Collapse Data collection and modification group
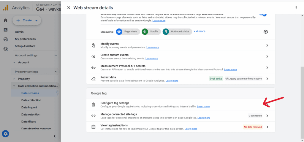Viewport: 304px width, 142px height. (14, 86)
